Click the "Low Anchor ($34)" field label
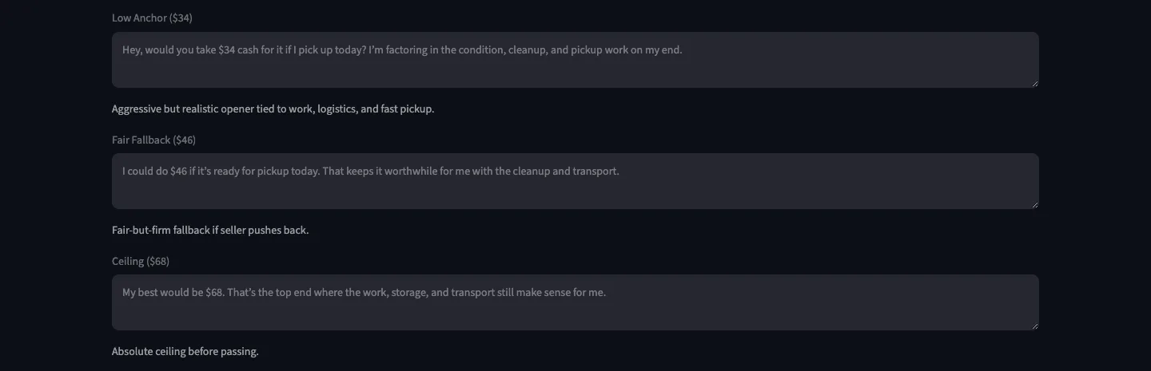This screenshot has height=371, width=1151. tap(152, 18)
